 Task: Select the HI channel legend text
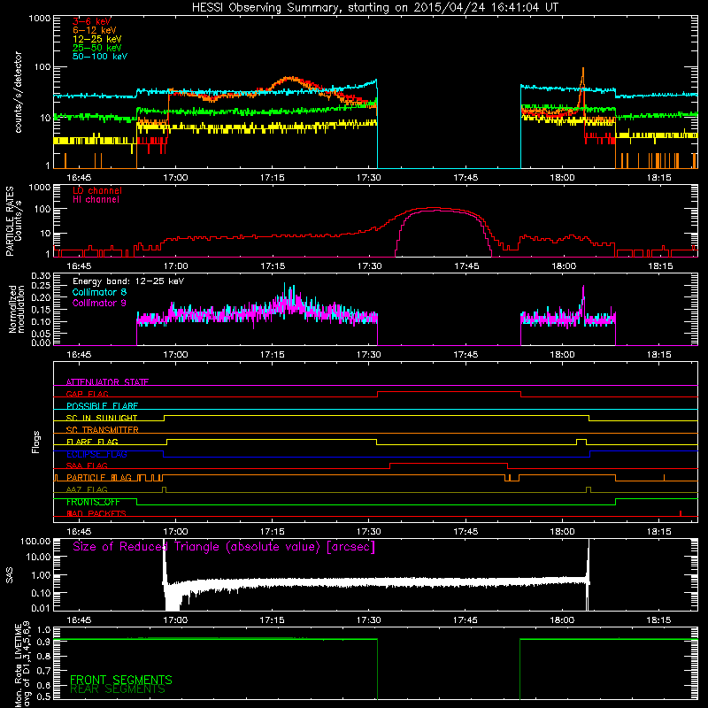pos(96,200)
